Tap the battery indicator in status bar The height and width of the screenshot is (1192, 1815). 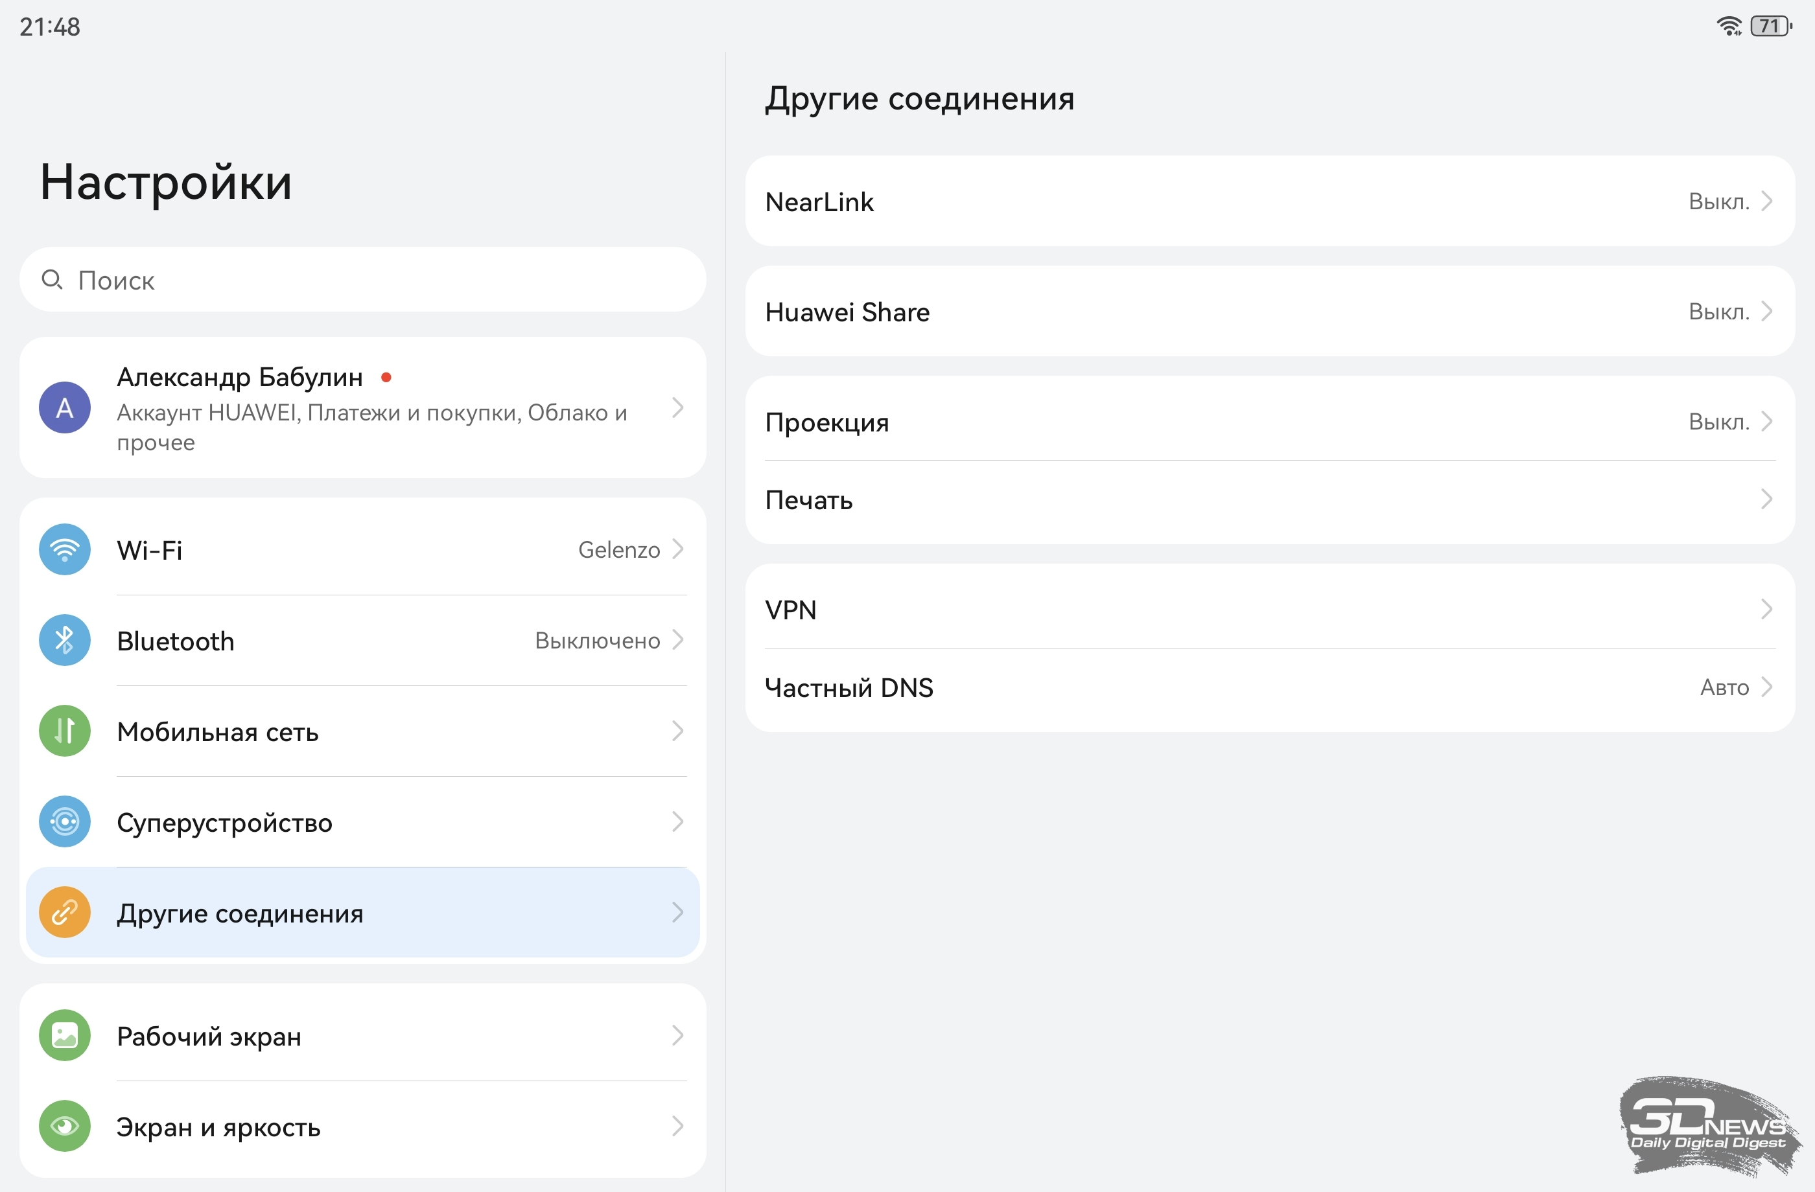pyautogui.click(x=1771, y=27)
